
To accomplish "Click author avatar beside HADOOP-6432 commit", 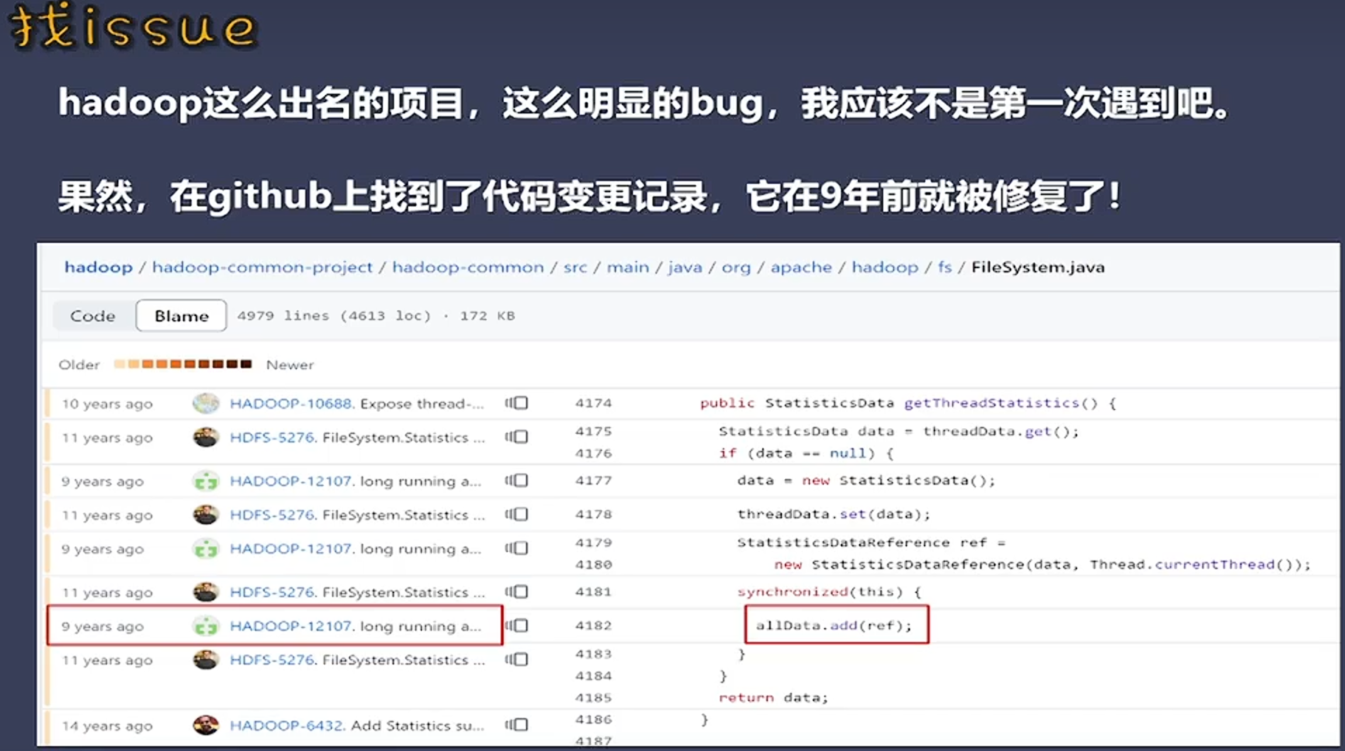I will 205,725.
